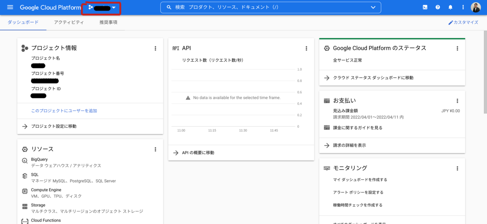Click the カスタマイズ button
Screen dimensions: 487x224
(463, 22)
